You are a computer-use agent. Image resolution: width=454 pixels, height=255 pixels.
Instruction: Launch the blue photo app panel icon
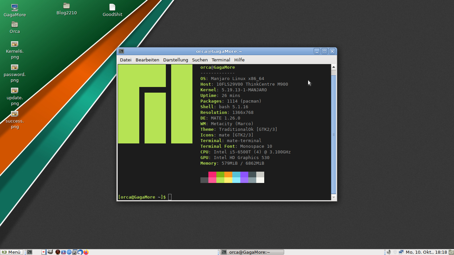63,252
